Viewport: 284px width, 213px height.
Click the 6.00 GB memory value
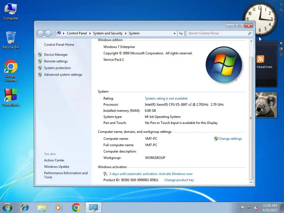[x=150, y=111]
